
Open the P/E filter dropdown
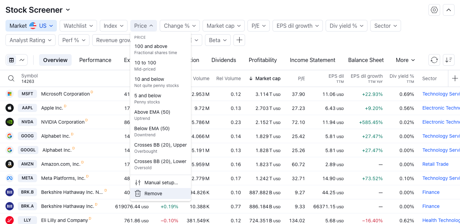point(258,26)
